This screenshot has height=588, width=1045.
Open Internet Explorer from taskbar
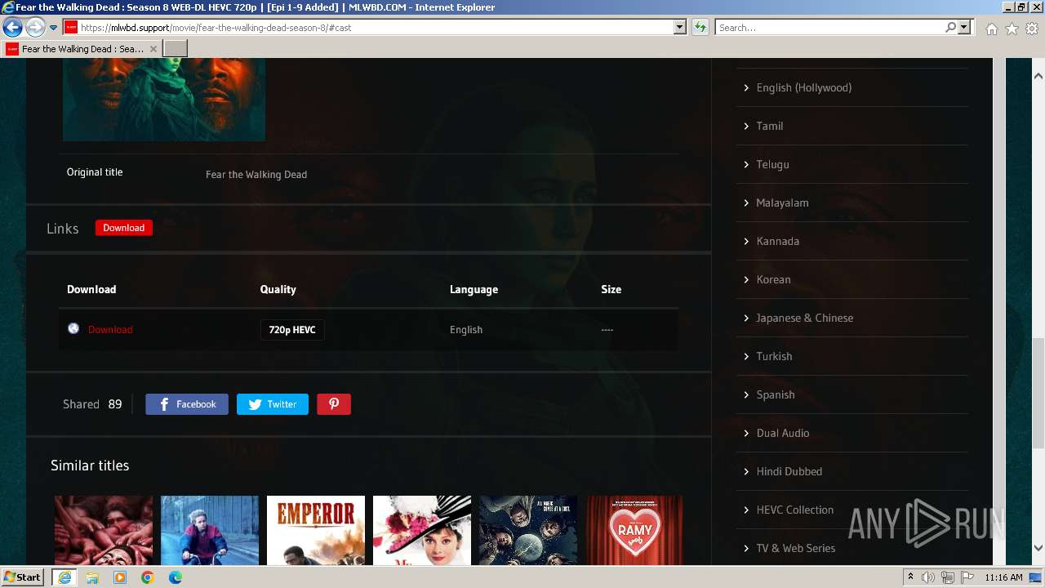[x=64, y=577]
